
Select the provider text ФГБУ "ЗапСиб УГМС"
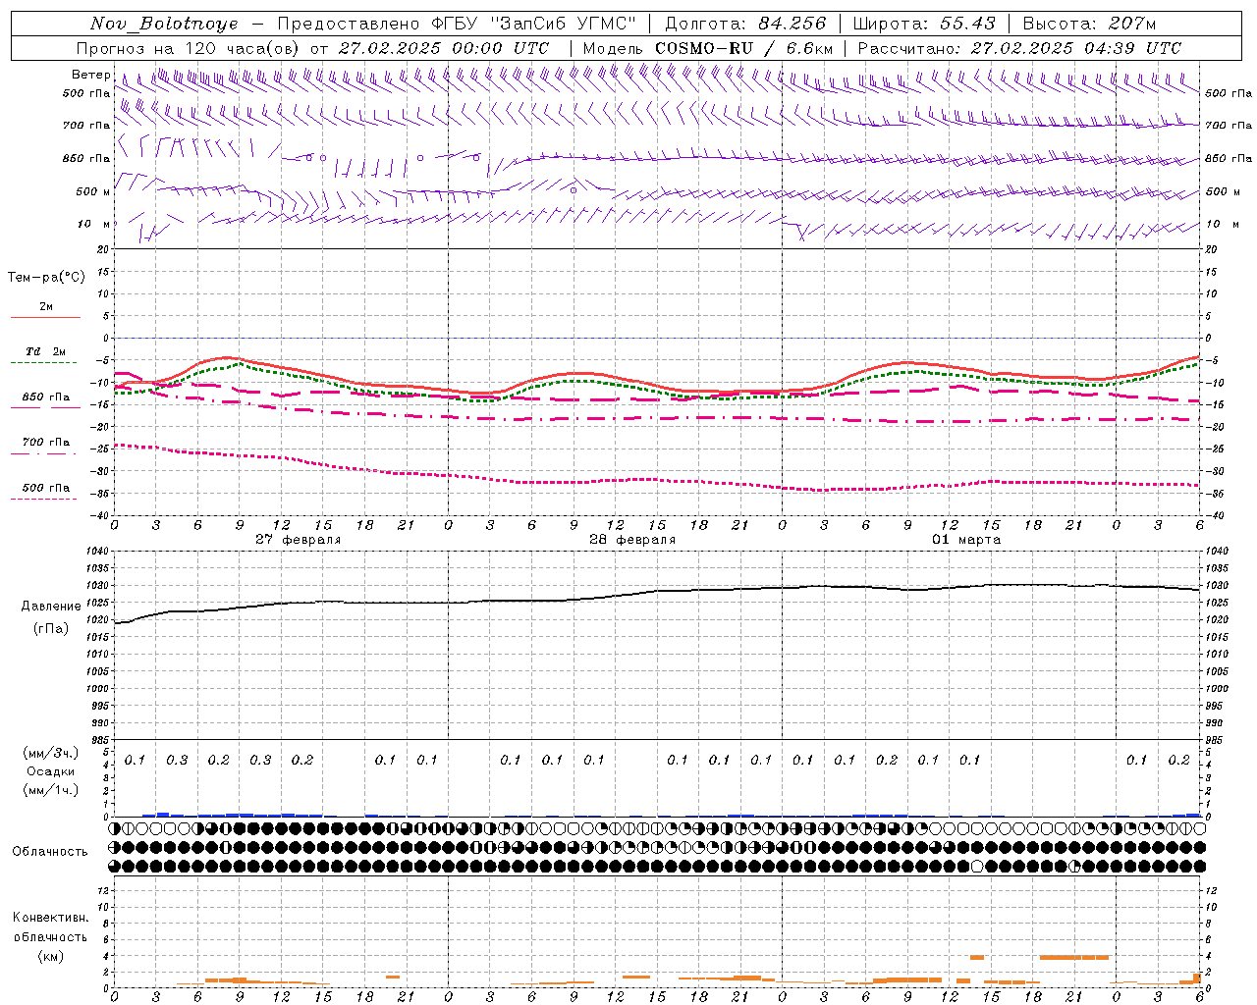coord(533,24)
